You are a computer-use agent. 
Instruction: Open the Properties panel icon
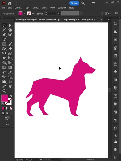pyautogui.click(x=115, y=24)
